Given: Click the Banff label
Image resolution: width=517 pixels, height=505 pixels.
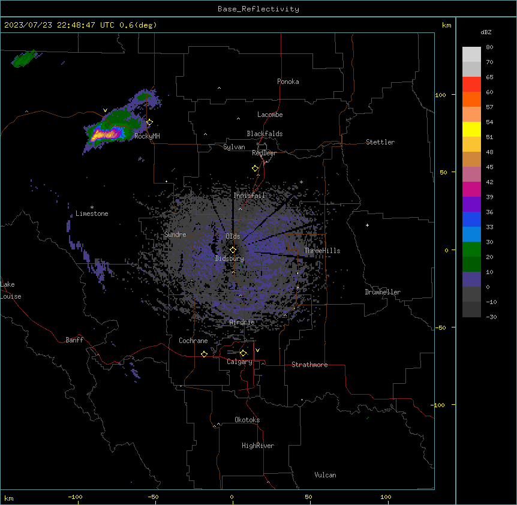Looking at the screenshot, I should 74,340.
